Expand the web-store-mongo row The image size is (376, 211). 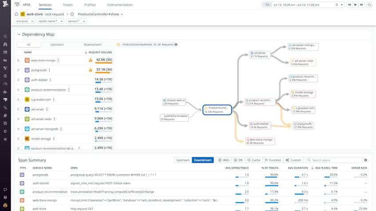(18, 60)
